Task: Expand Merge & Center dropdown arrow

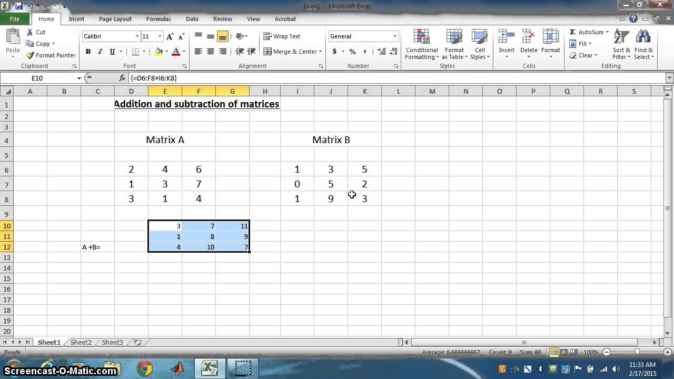Action: tap(320, 52)
